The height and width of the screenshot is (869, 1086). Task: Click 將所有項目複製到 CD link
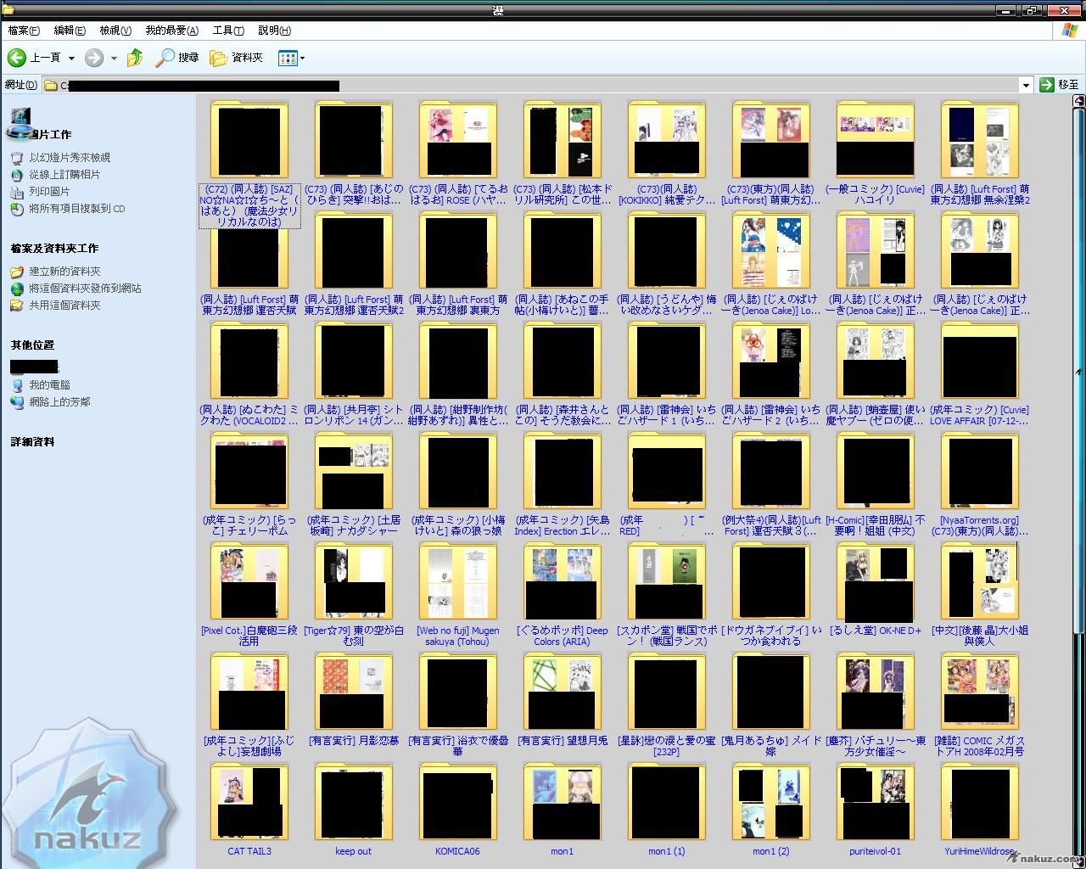[x=77, y=209]
